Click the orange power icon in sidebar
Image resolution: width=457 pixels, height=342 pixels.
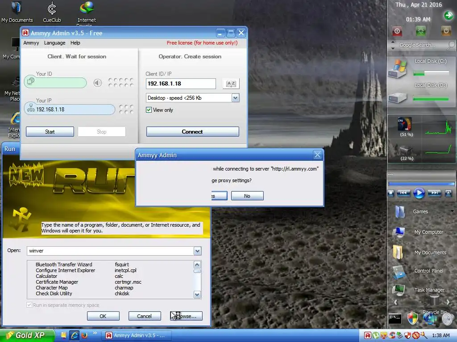[446, 31]
